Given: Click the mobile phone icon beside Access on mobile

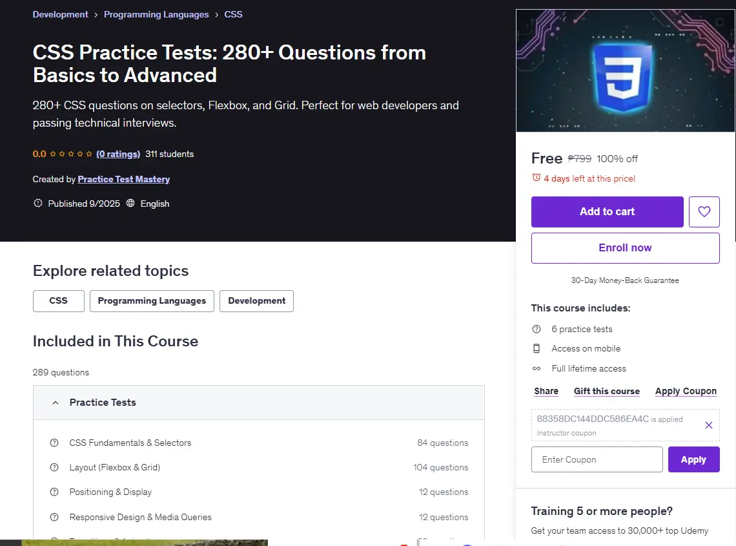Looking at the screenshot, I should click(x=537, y=349).
